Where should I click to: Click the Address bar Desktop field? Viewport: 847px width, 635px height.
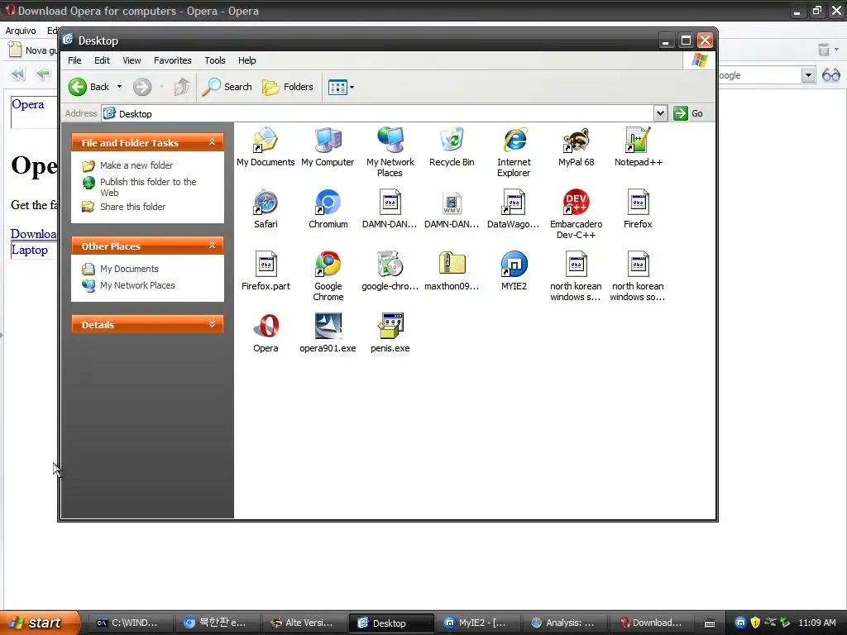pyautogui.click(x=377, y=113)
